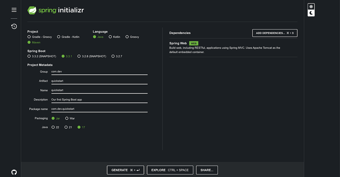Open the EXPLORE preview
The height and width of the screenshot is (177, 340).
pos(170,170)
